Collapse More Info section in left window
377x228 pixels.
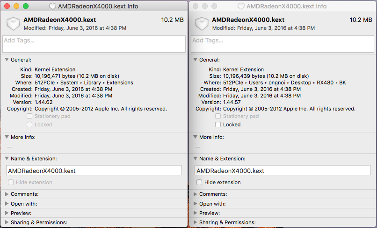pos(7,137)
